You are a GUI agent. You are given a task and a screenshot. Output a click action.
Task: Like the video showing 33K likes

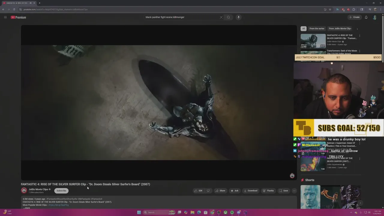[x=198, y=190]
